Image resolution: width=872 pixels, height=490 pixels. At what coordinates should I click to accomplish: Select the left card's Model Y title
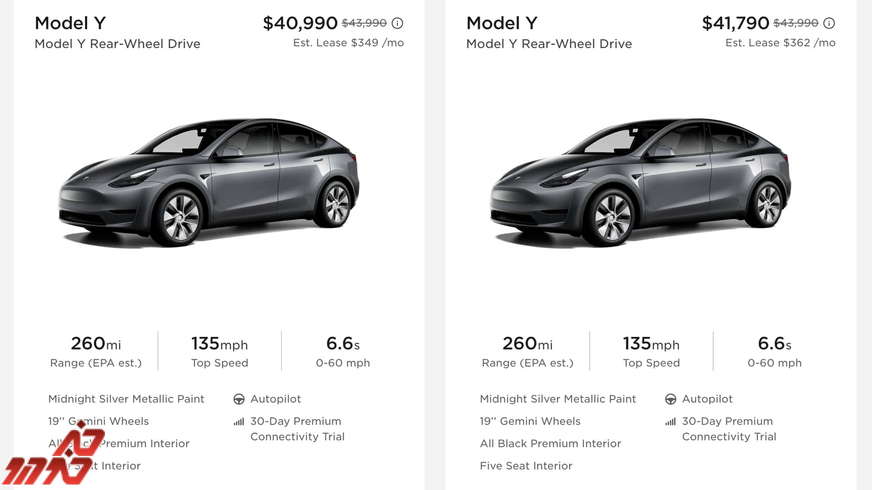[70, 23]
